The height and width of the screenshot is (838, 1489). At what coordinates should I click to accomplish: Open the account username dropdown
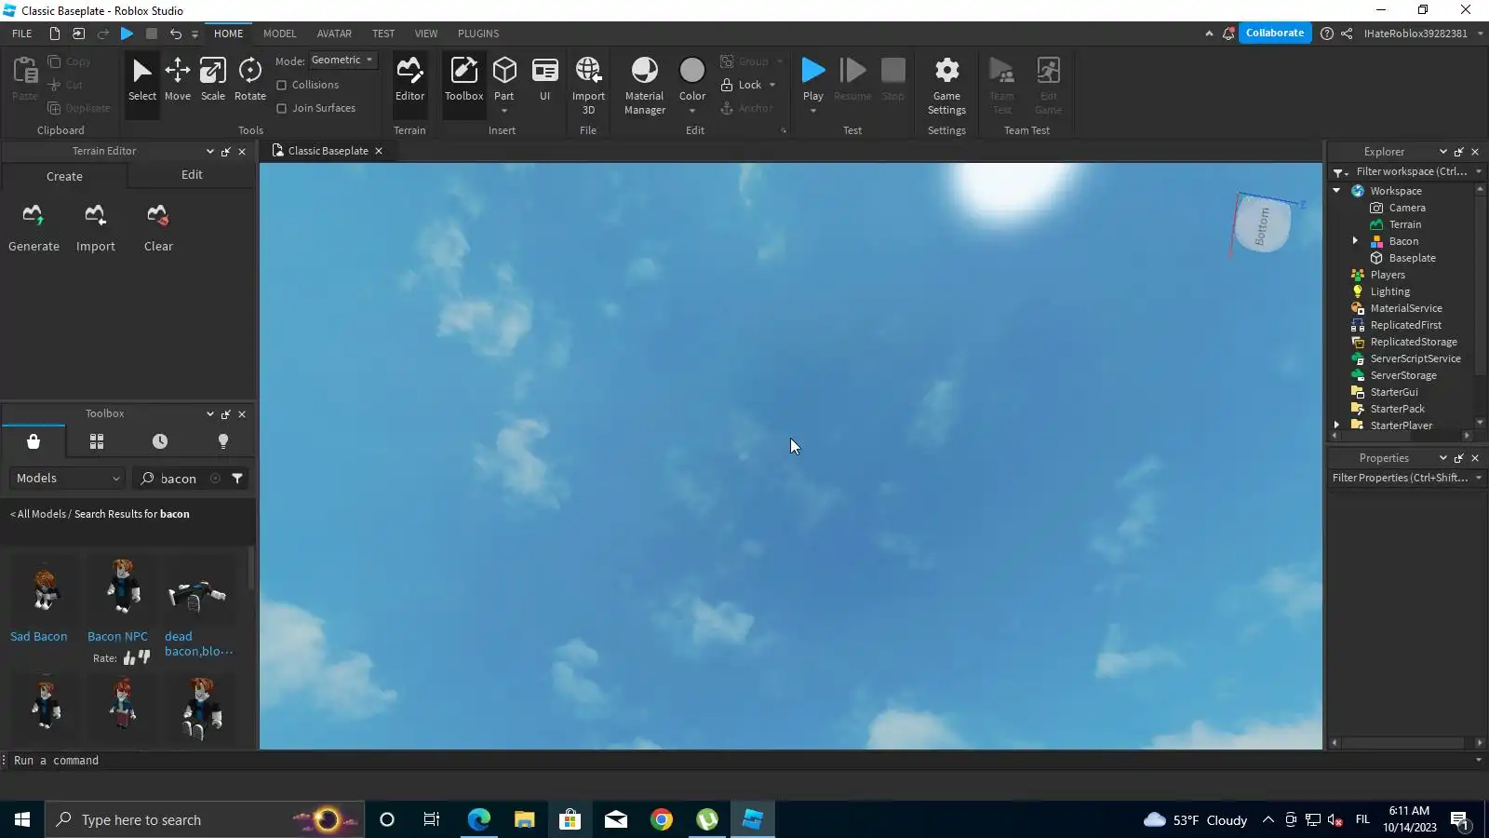[1481, 34]
